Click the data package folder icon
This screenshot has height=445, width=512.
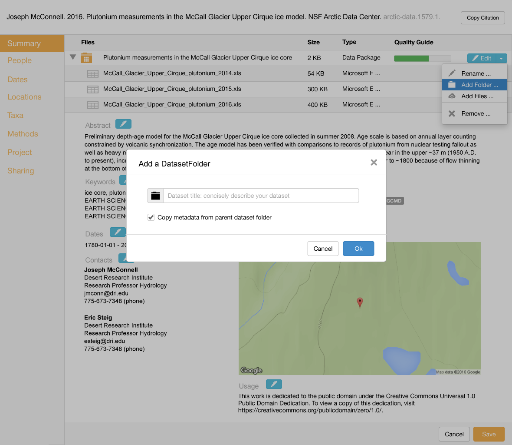click(86, 58)
